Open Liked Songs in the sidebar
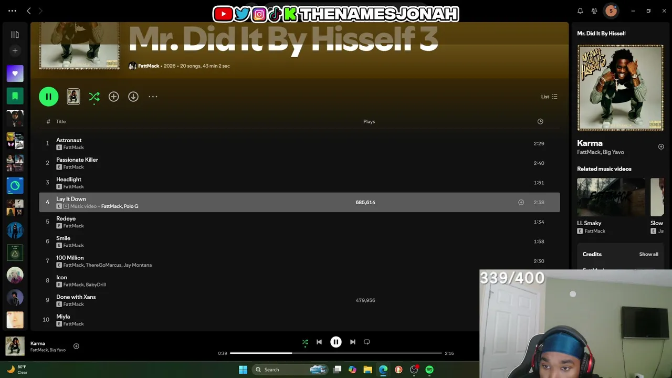The image size is (672, 378). 15,73
